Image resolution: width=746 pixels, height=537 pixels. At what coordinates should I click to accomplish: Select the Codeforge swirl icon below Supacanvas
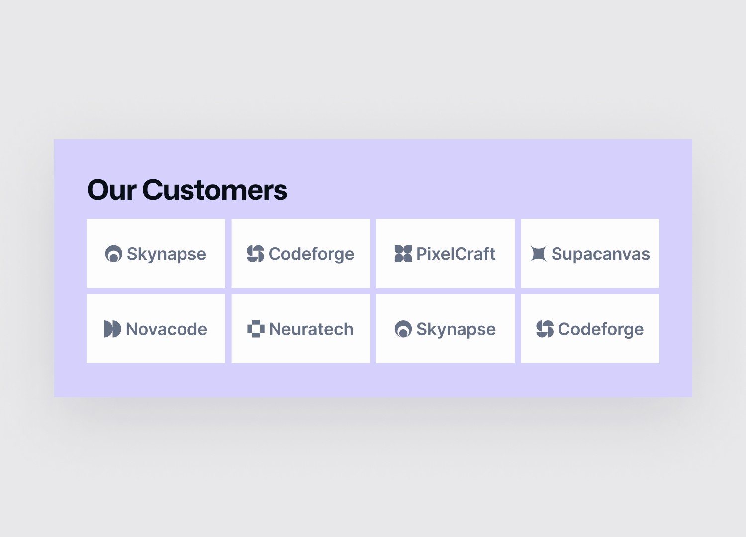tap(545, 329)
